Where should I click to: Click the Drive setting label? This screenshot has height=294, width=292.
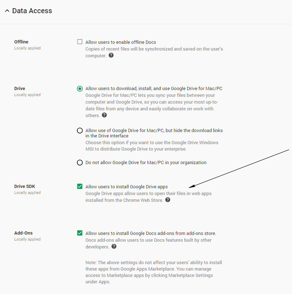(x=20, y=88)
